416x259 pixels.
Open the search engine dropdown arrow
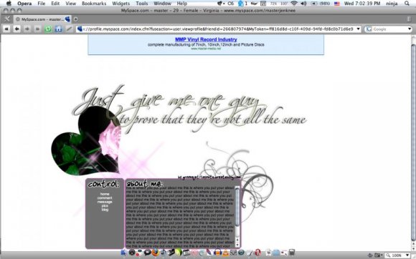tap(410, 29)
